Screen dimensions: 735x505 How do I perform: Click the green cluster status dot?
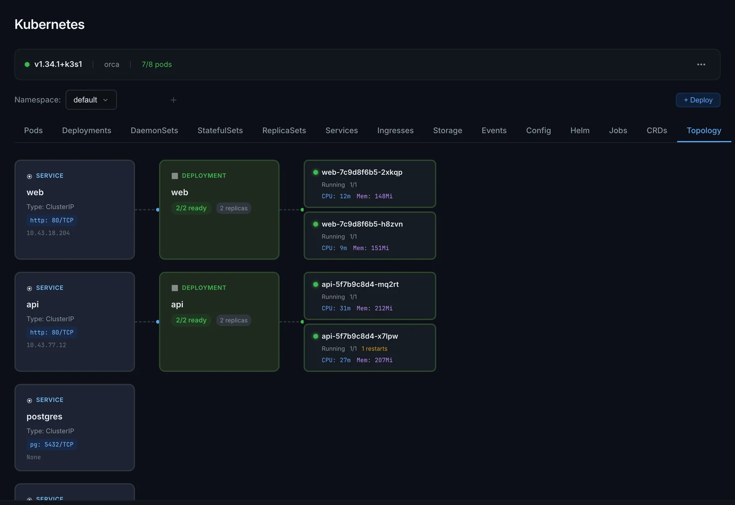click(27, 64)
